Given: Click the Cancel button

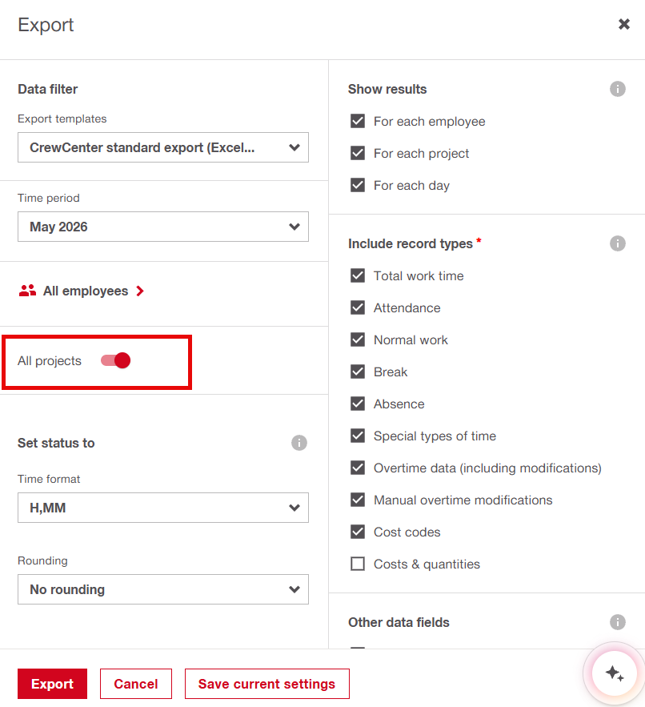Looking at the screenshot, I should (x=136, y=684).
